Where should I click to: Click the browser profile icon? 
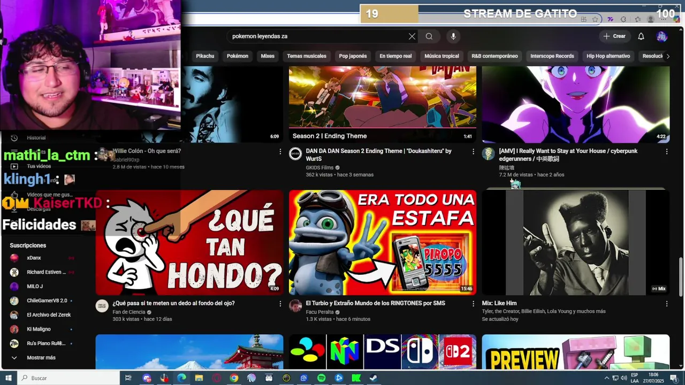pyautogui.click(x=651, y=19)
